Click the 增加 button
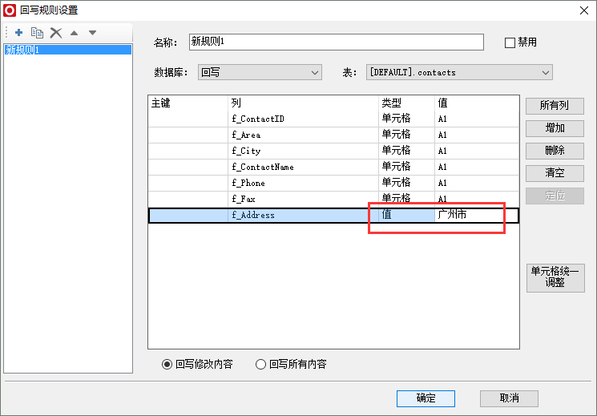The height and width of the screenshot is (416, 597). point(555,128)
